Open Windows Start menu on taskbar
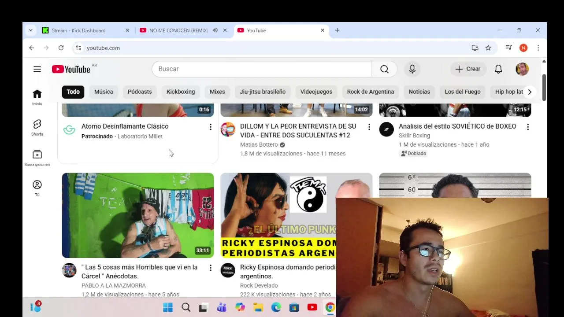Viewport: 564px width, 317px height. pos(168,307)
